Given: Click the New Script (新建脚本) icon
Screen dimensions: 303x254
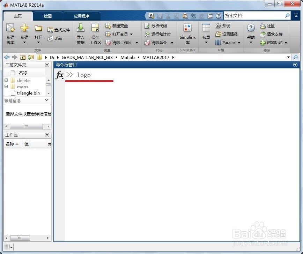Looking at the screenshot, I should [x=10, y=28].
